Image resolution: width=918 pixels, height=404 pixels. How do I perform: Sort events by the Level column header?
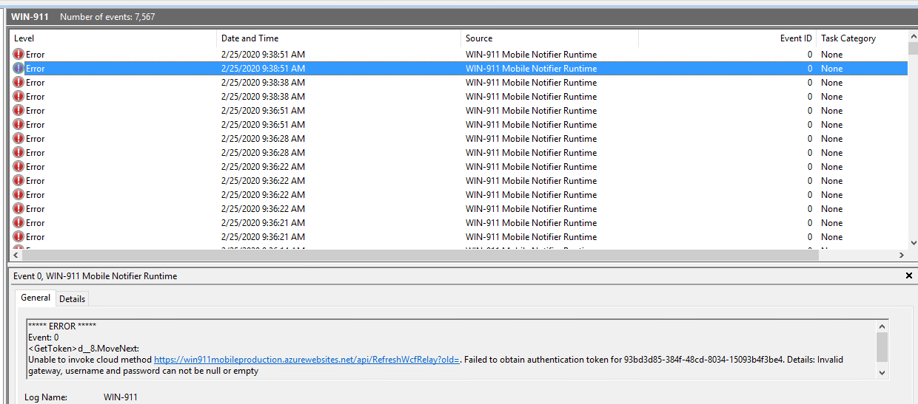24,38
